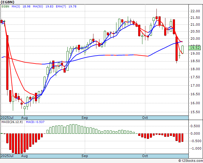The width and height of the screenshot is (203, 163).
Task: Select the MA(3) value 18.98
Action: click(x=26, y=7)
